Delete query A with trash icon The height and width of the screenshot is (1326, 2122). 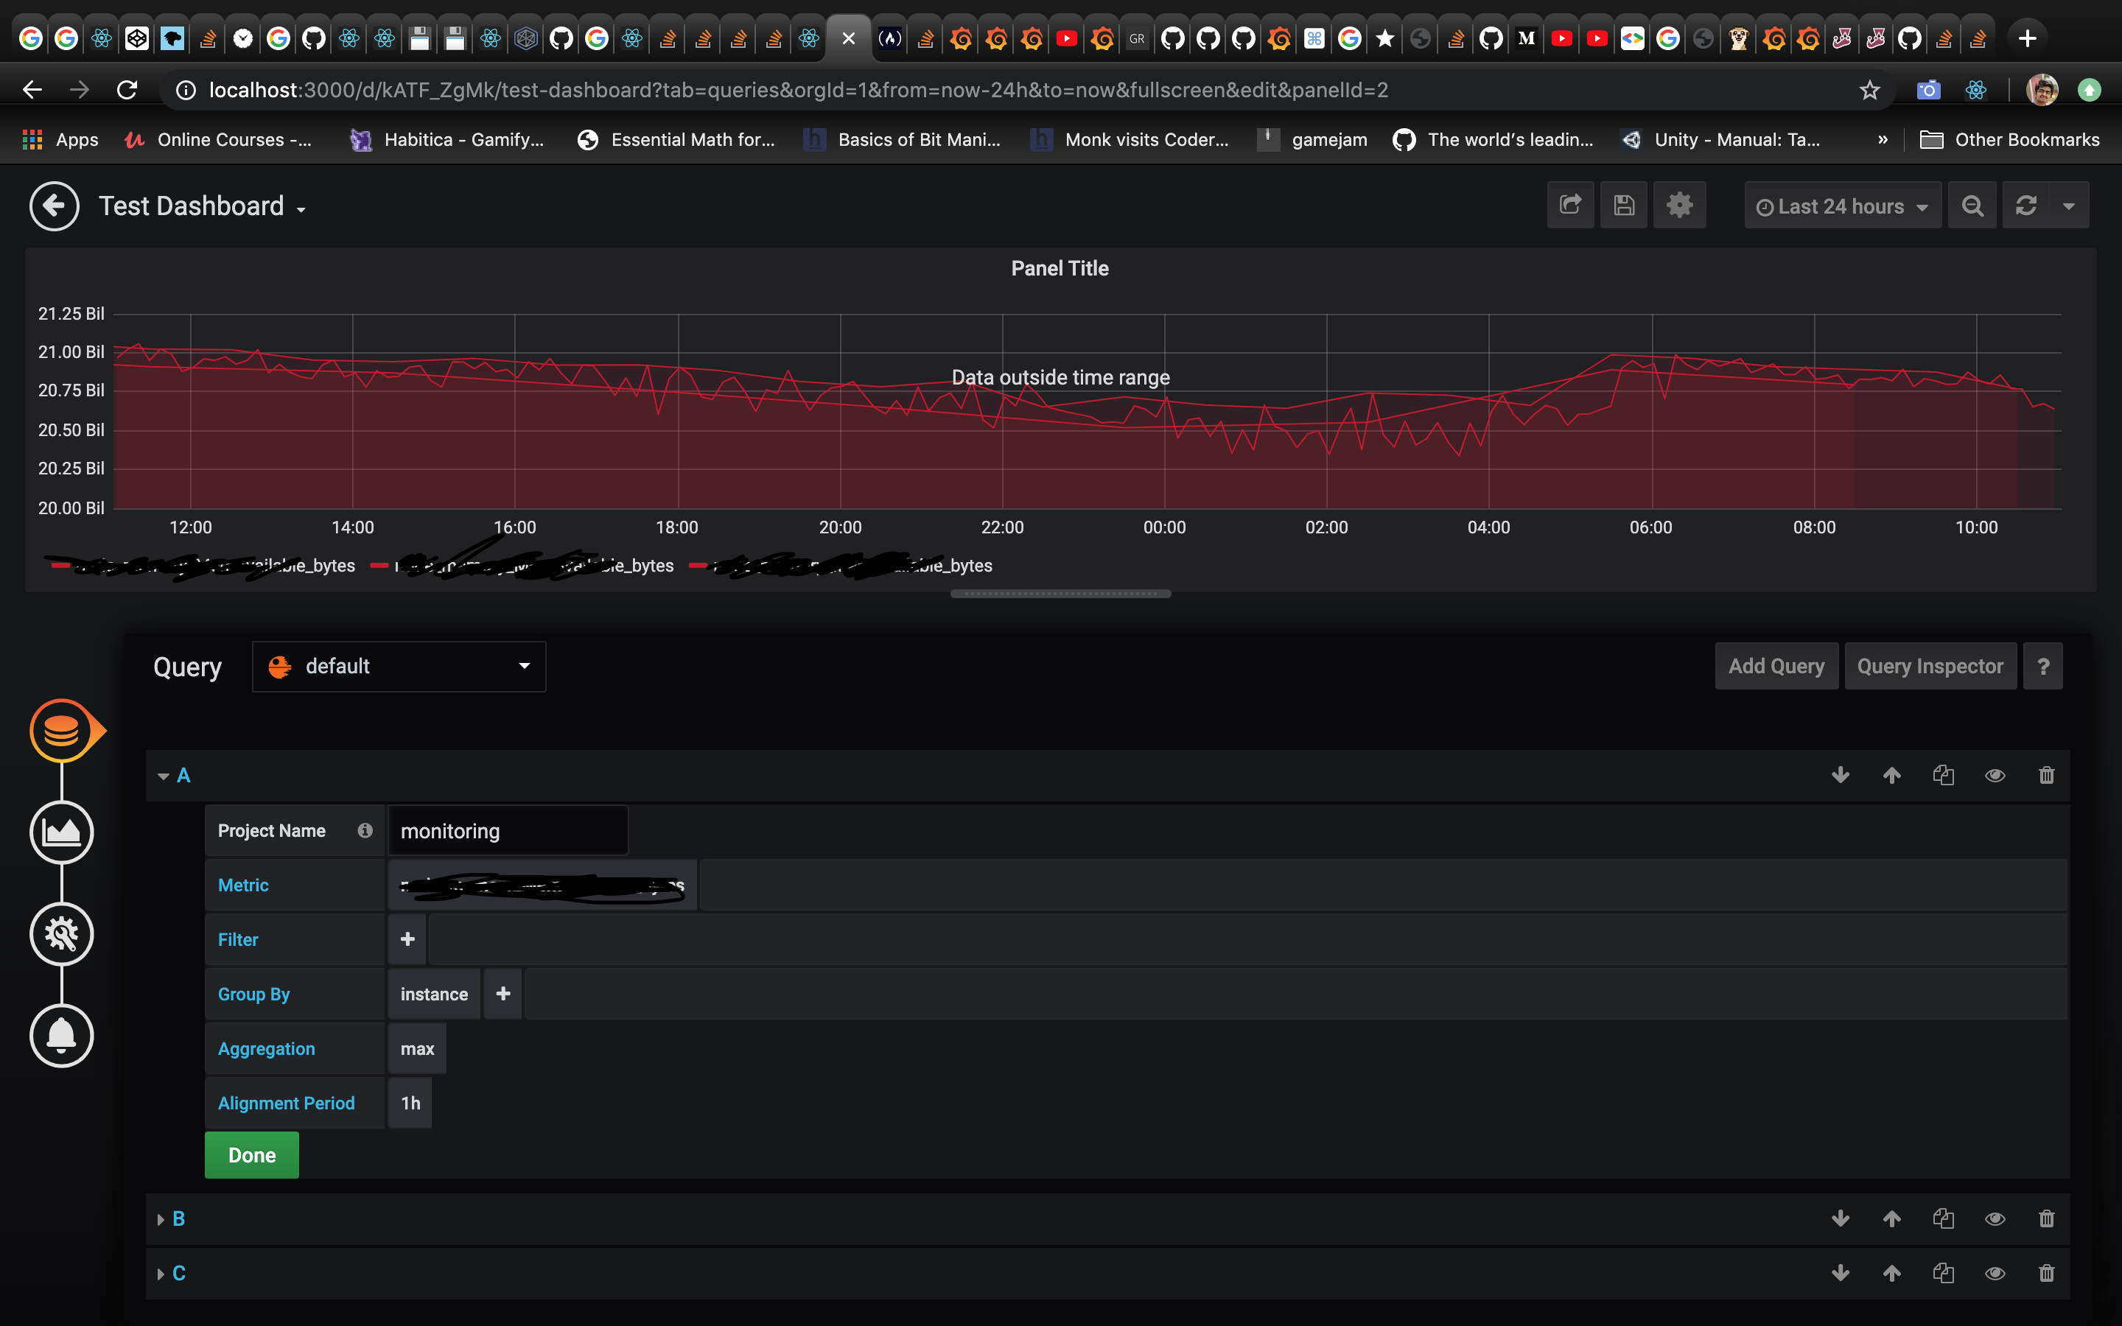coord(2045,775)
